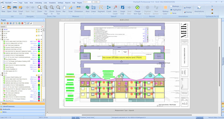Start the Auto Count tool
Screen dimensions: 224x119
(x=115, y=10)
